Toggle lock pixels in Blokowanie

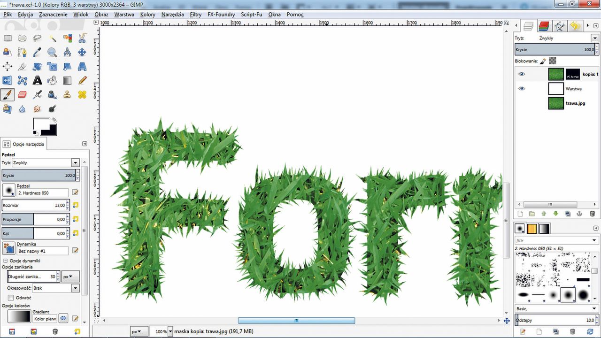click(543, 61)
